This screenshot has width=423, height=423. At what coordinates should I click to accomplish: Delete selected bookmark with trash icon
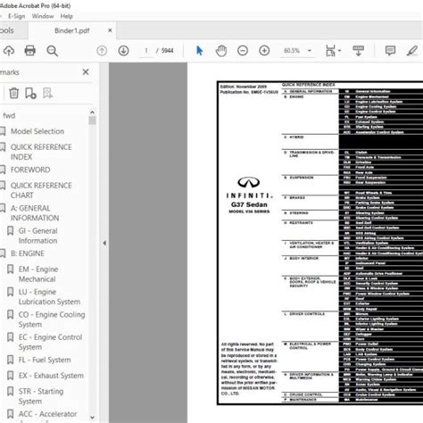13,93
